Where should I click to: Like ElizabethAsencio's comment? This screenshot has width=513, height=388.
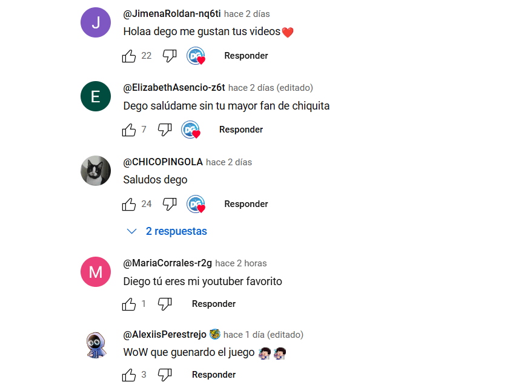coord(129,130)
